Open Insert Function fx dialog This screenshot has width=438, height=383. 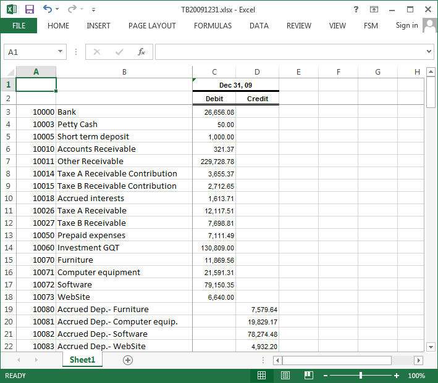[141, 52]
